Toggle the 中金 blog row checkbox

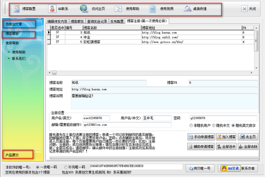(57, 37)
